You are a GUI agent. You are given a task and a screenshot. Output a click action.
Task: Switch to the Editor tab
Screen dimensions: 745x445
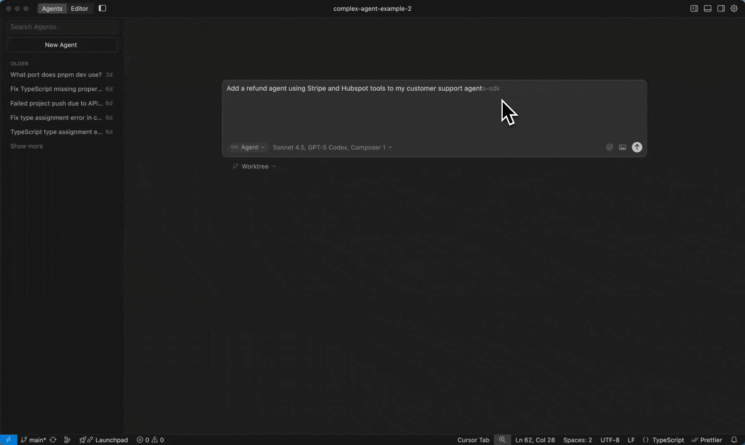[80, 8]
